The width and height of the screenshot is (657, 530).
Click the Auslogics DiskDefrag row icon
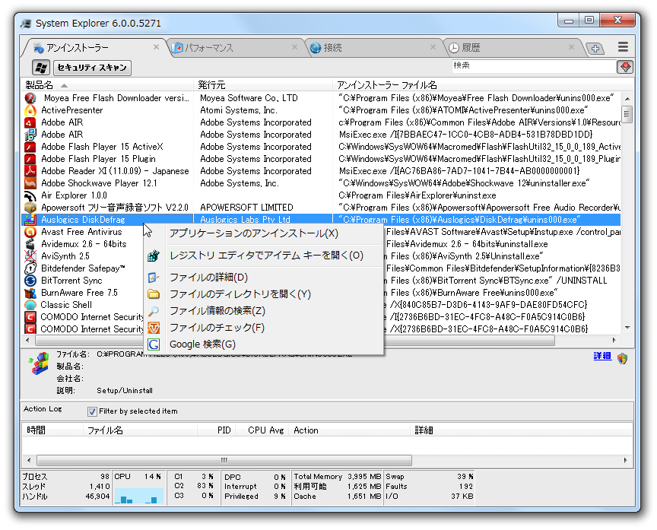point(30,220)
